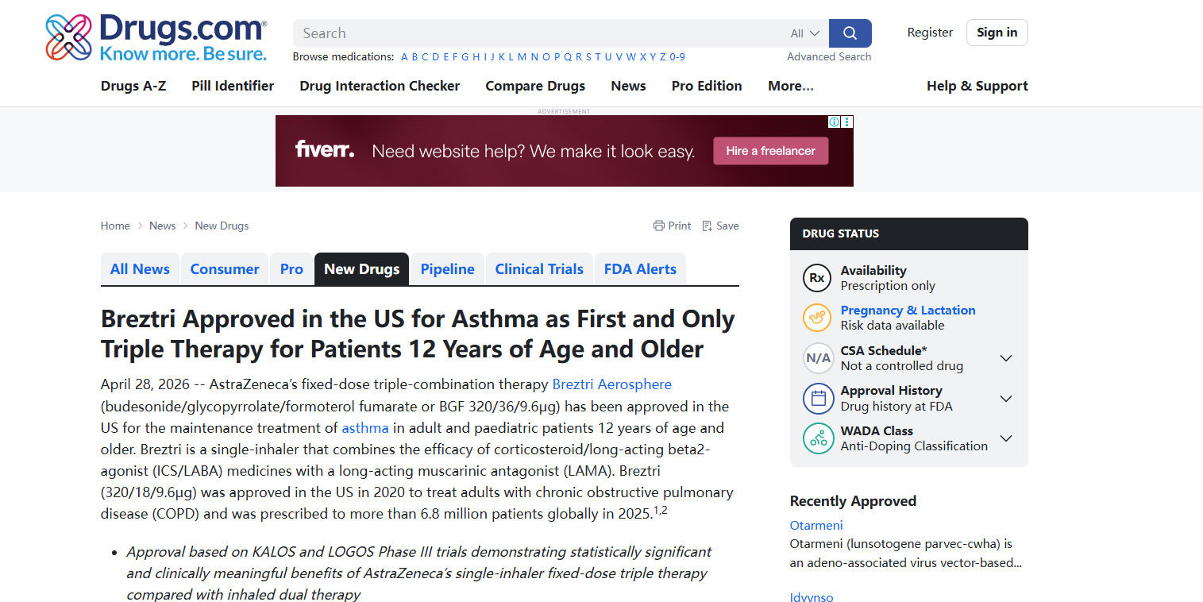Click the Hire a freelancer ad button
This screenshot has width=1203, height=602.
tap(770, 151)
